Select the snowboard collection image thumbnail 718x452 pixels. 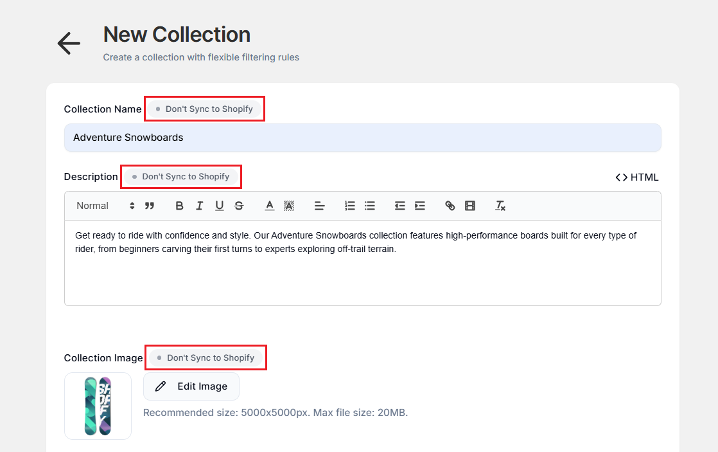(x=98, y=406)
